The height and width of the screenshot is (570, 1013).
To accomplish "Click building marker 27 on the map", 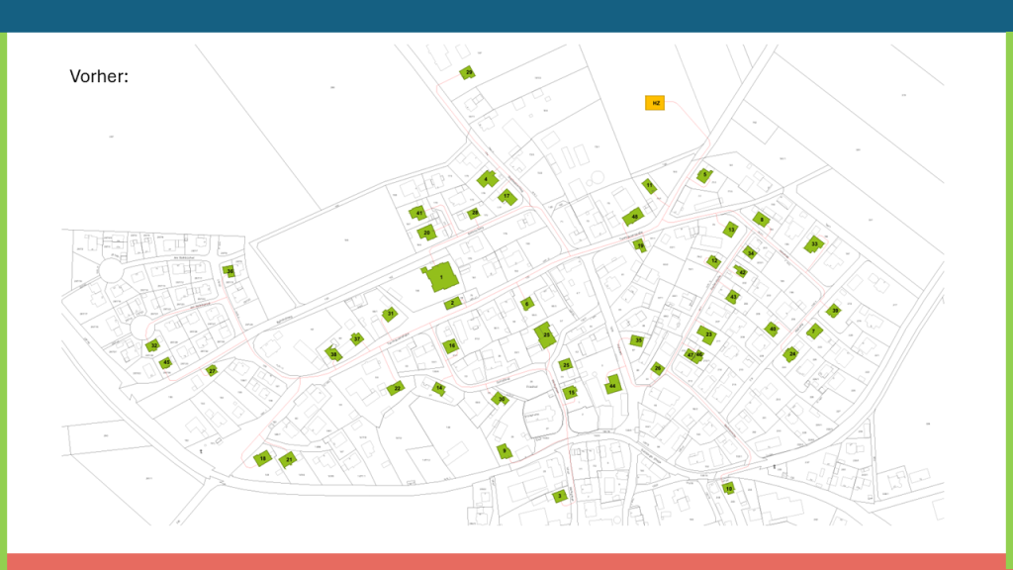I will [212, 370].
